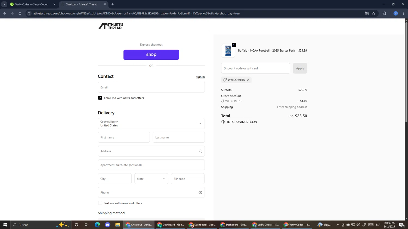Open the State dropdown
The width and height of the screenshot is (408, 229).
(151, 179)
